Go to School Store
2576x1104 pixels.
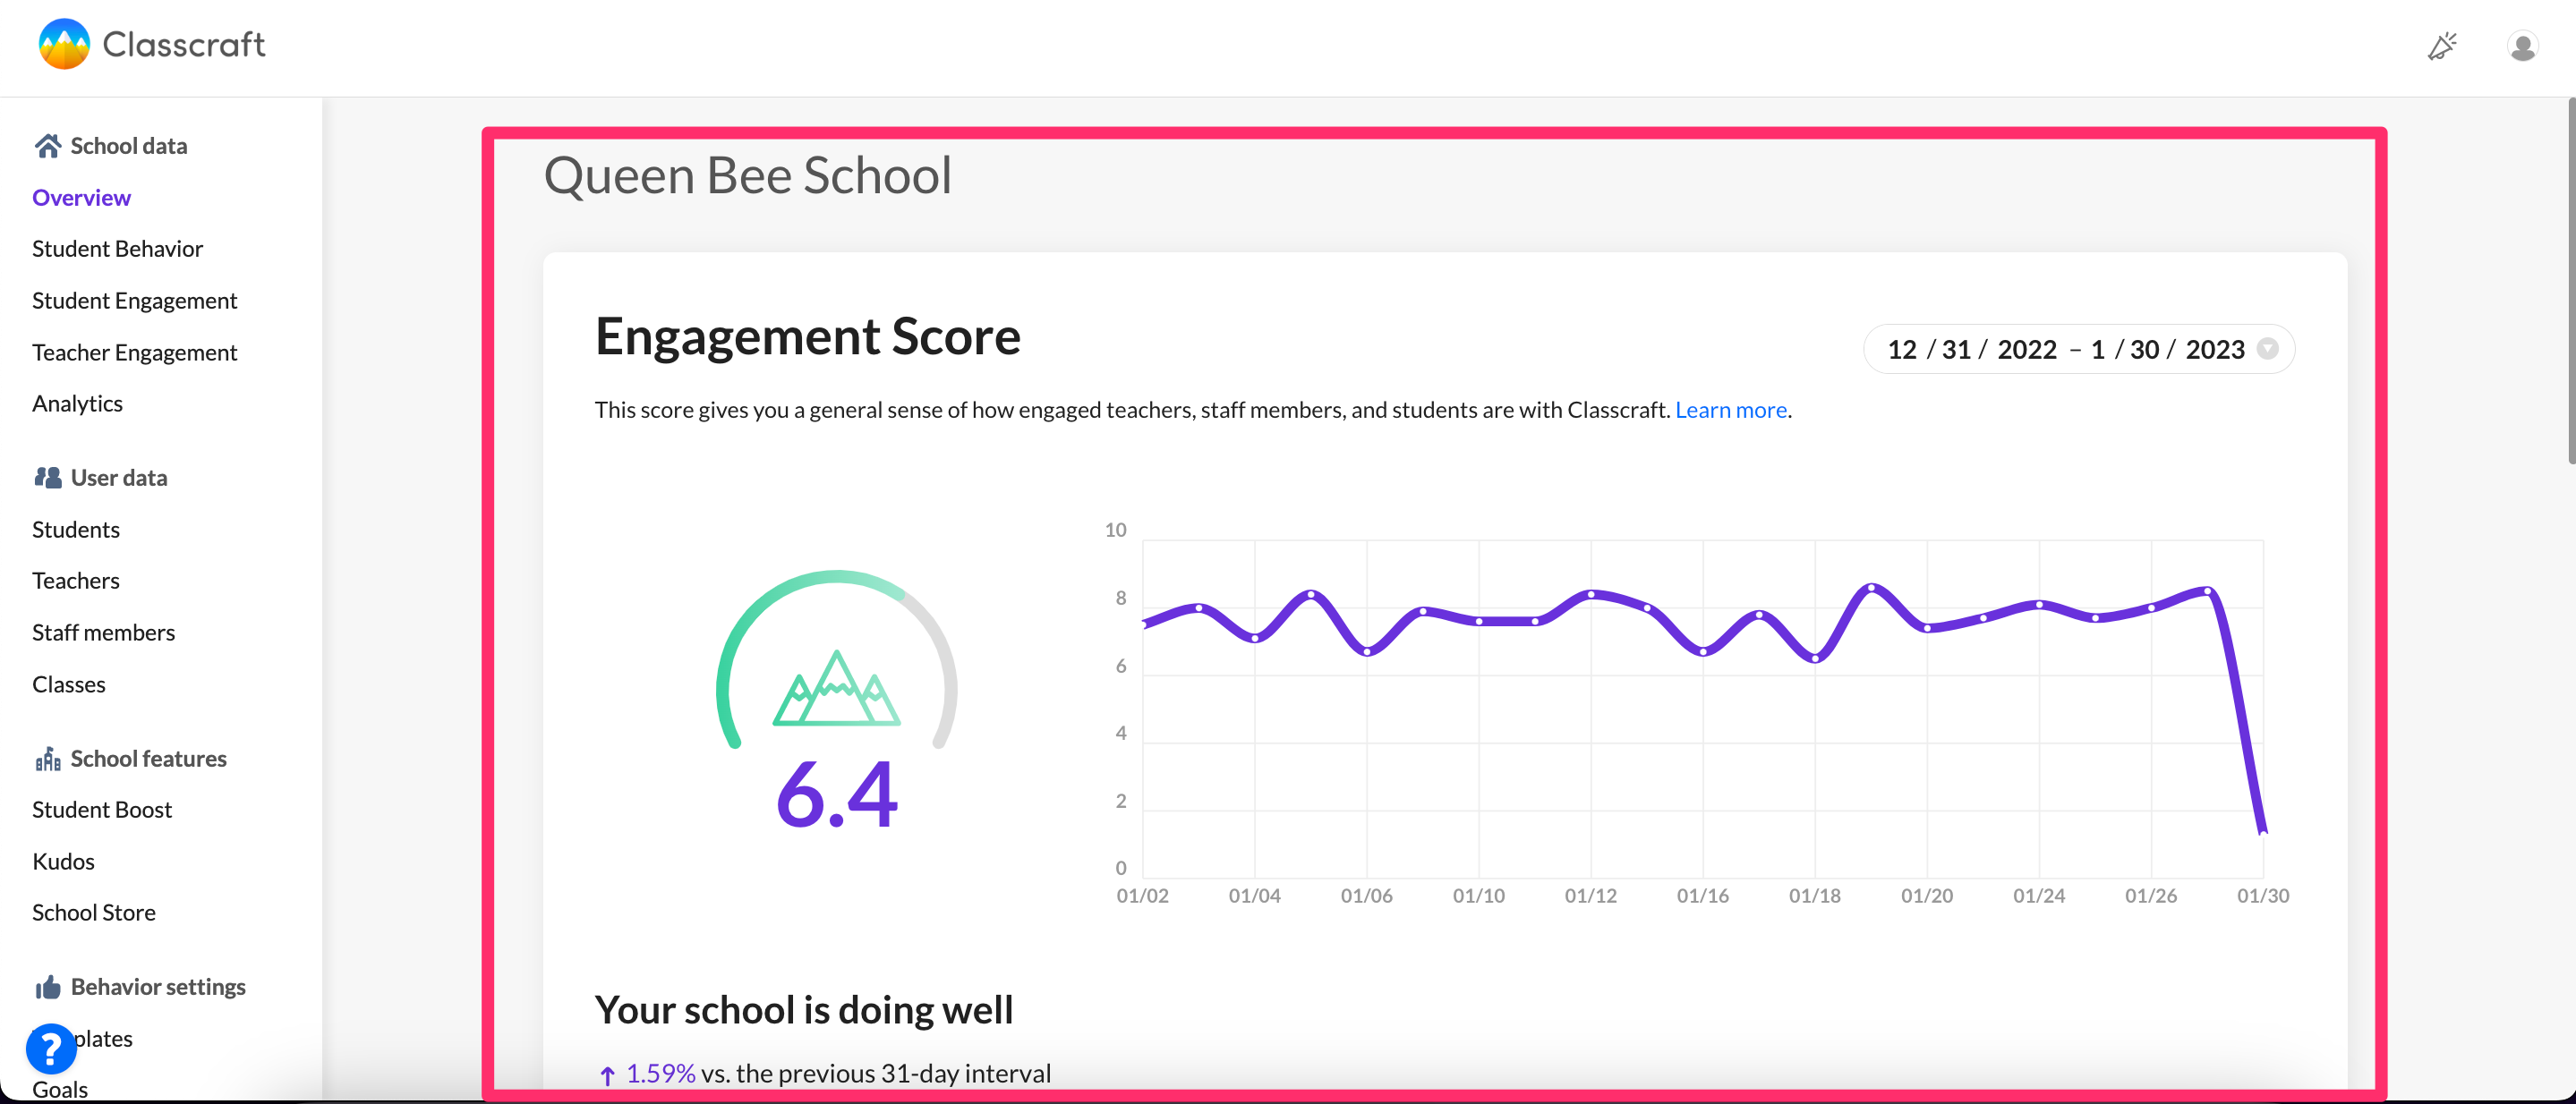click(94, 913)
